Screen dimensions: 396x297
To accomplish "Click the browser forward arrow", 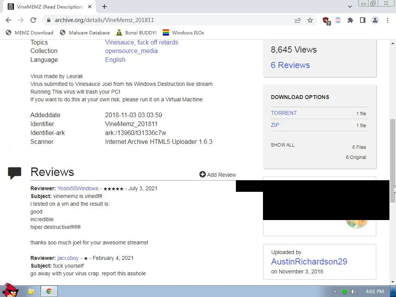I will tap(21, 20).
